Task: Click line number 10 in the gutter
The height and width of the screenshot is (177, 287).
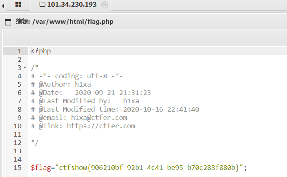Action: [x=17, y=126]
